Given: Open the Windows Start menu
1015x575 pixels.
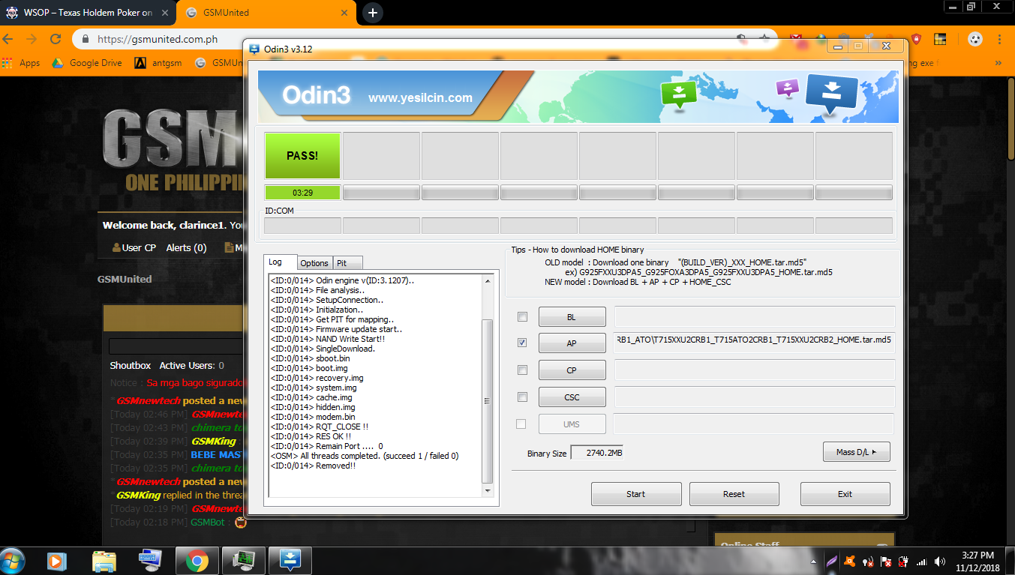Looking at the screenshot, I should coord(13,561).
